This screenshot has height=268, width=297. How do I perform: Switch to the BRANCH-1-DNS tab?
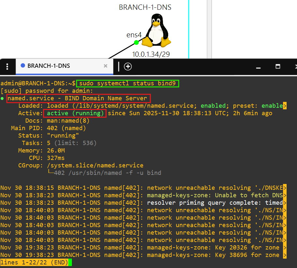(49, 66)
